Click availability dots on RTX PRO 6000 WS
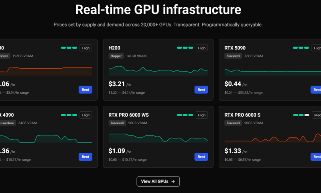Image resolution: width=321 pixels, height=193 pixels. point(185,115)
